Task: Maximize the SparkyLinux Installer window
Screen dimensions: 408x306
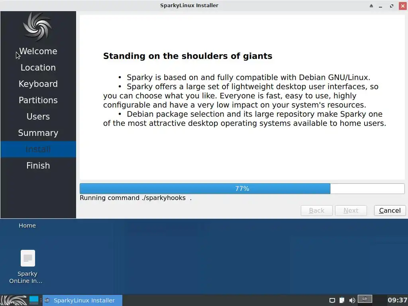Action: pos(392,6)
